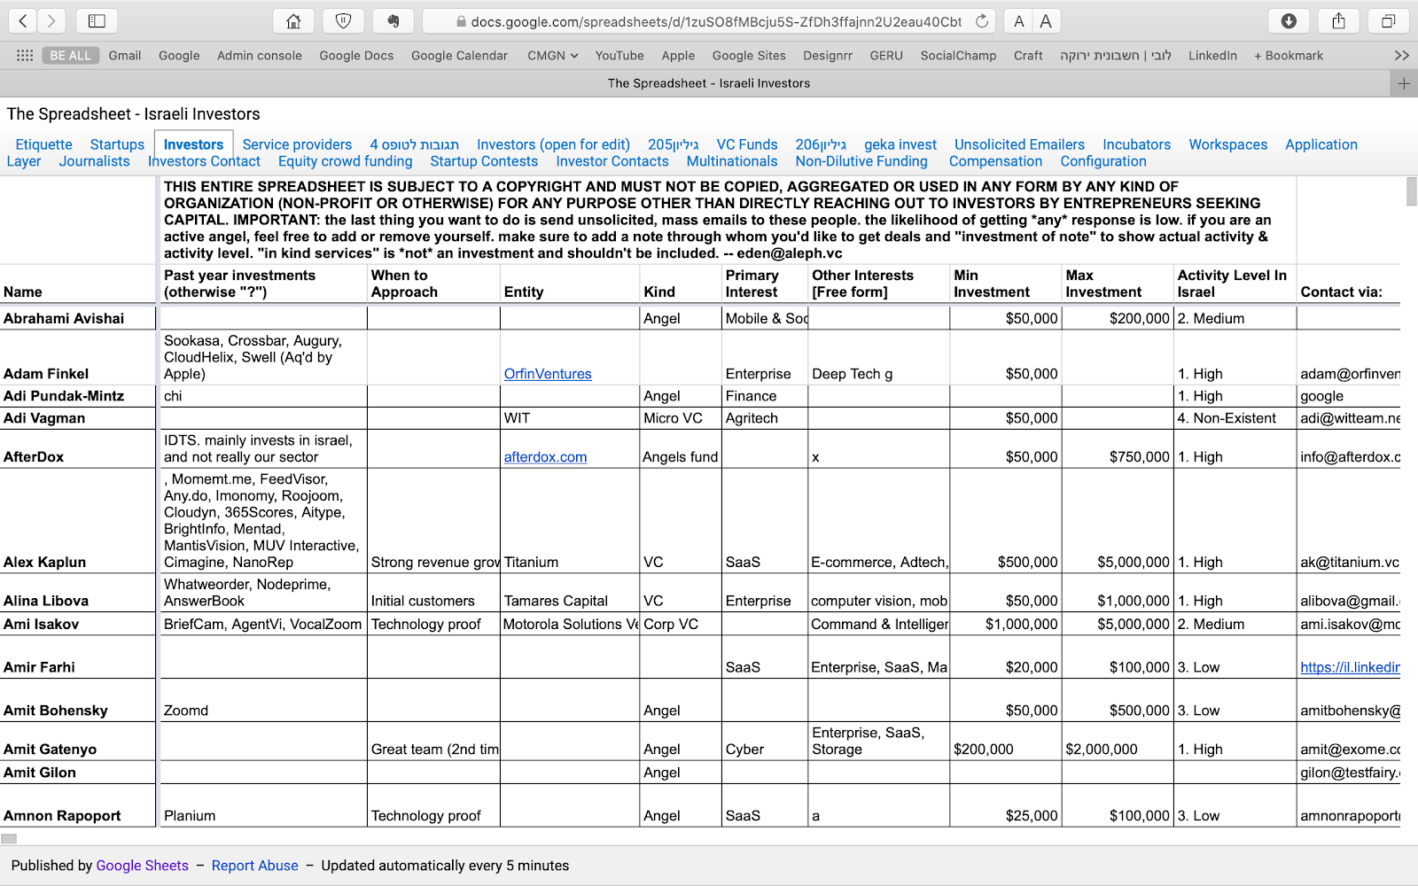Open the Startup Contests tab
This screenshot has width=1418, height=886.
[484, 161]
